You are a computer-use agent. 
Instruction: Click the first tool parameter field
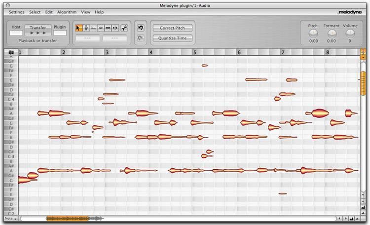[87, 38]
